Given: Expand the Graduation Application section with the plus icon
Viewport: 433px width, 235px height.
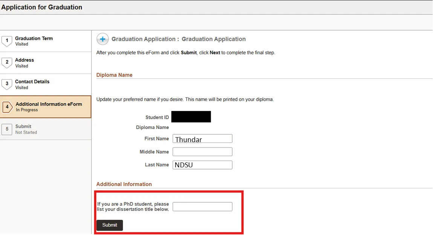Looking at the screenshot, I should tap(102, 39).
